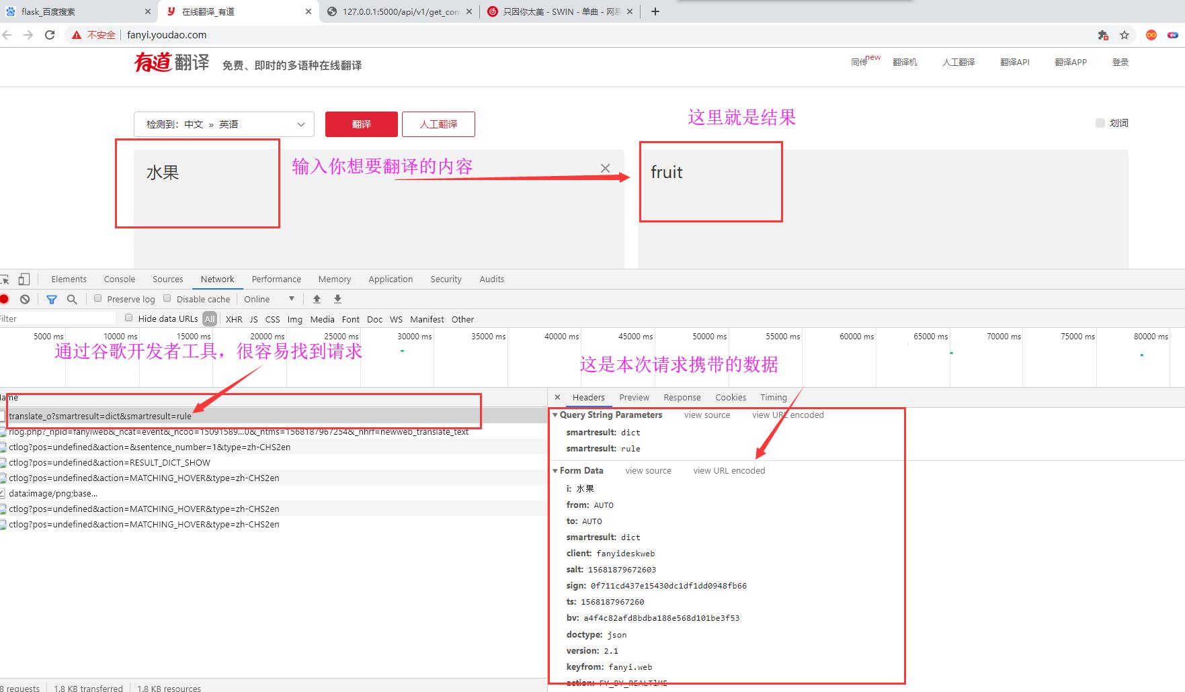The width and height of the screenshot is (1185, 692).
Task: Click the not-secure warning triangle icon
Action: tap(77, 35)
